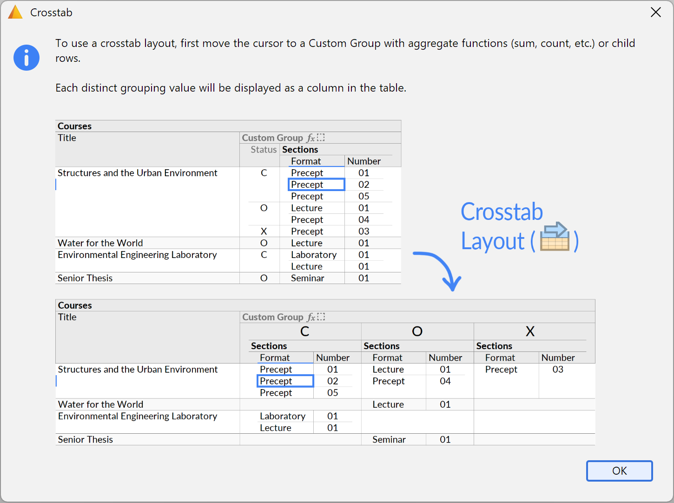Click 'Sections' heading in the top table
The image size is (674, 503).
click(300, 150)
